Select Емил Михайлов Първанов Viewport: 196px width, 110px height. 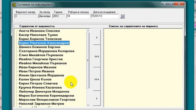[41, 55]
